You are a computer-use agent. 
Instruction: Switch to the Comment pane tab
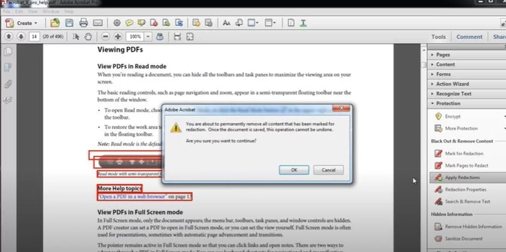tap(469, 37)
